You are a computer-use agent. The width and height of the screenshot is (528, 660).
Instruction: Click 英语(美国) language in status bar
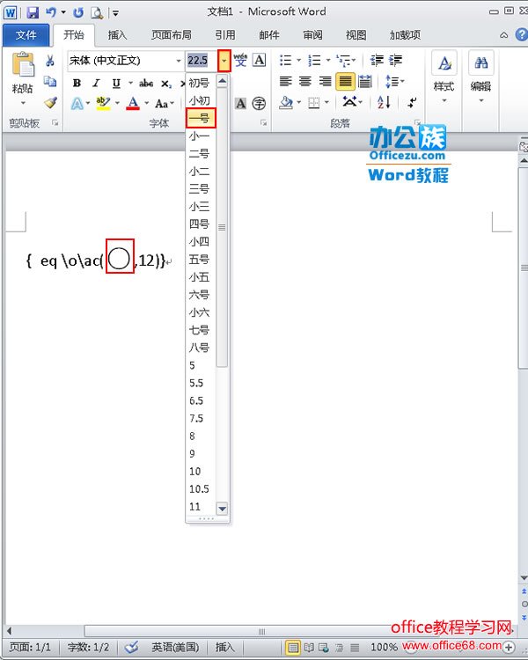click(x=175, y=647)
